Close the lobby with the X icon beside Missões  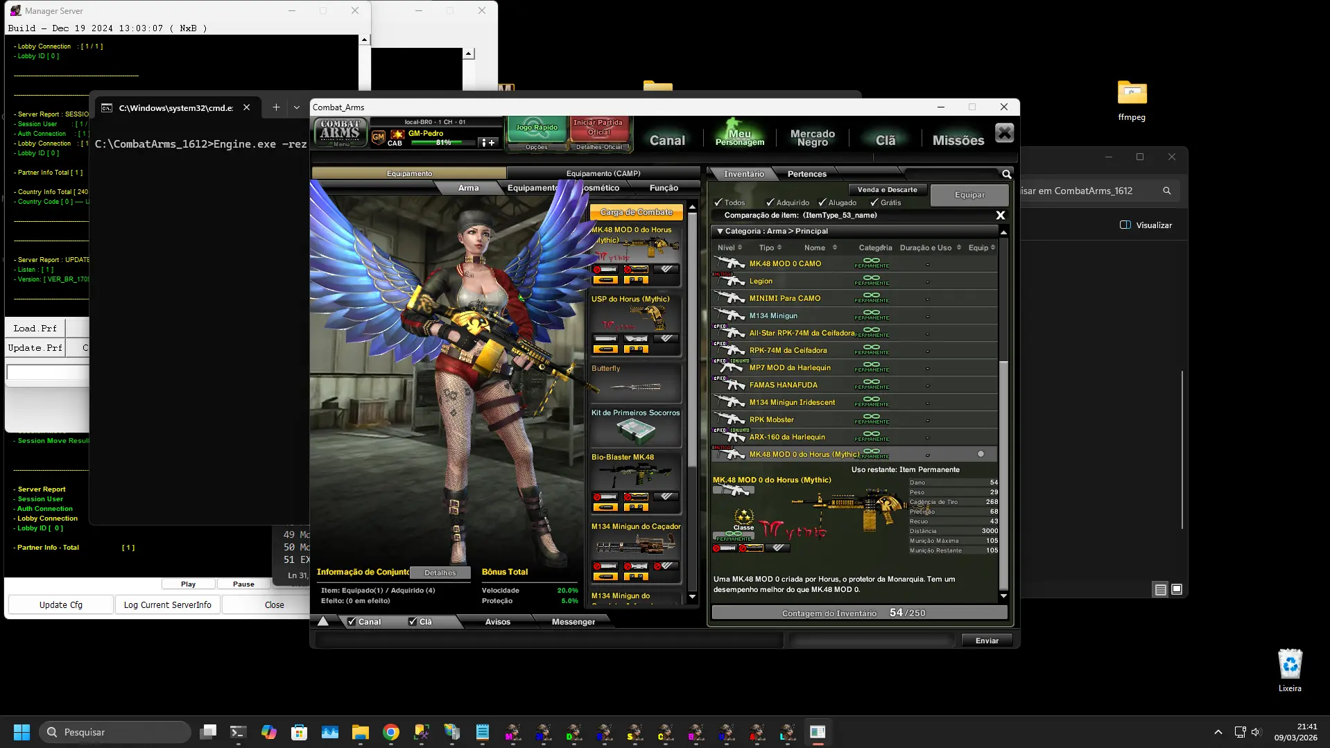1004,133
